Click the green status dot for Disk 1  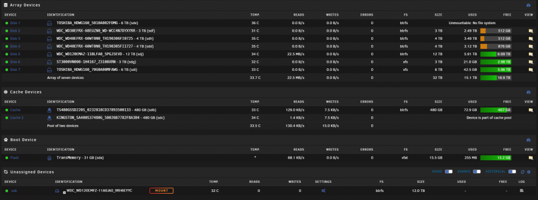click(x=6, y=23)
